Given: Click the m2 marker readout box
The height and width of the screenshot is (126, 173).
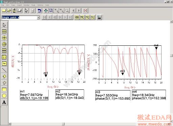Looking at the screenshot, I should click(x=70, y=94).
